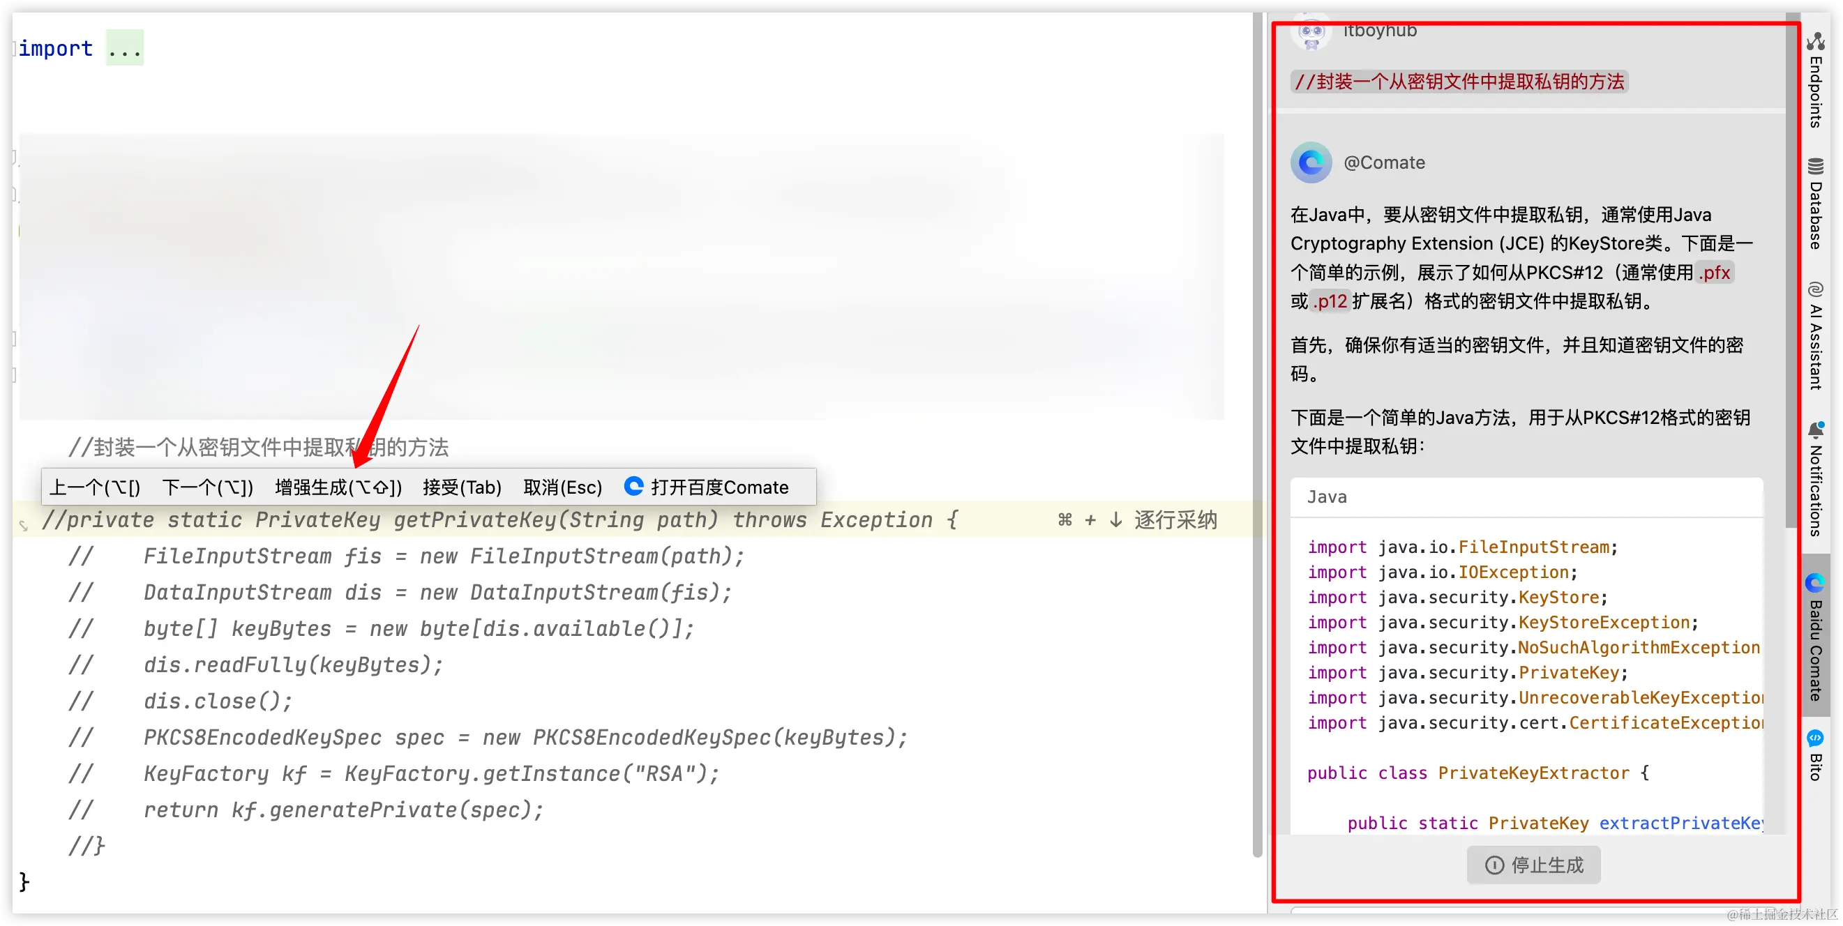Open the Bito sidebar icon
1843x926 pixels.
(x=1815, y=738)
